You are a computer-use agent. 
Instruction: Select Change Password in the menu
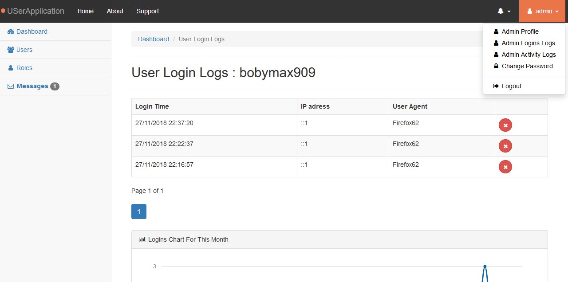click(527, 66)
